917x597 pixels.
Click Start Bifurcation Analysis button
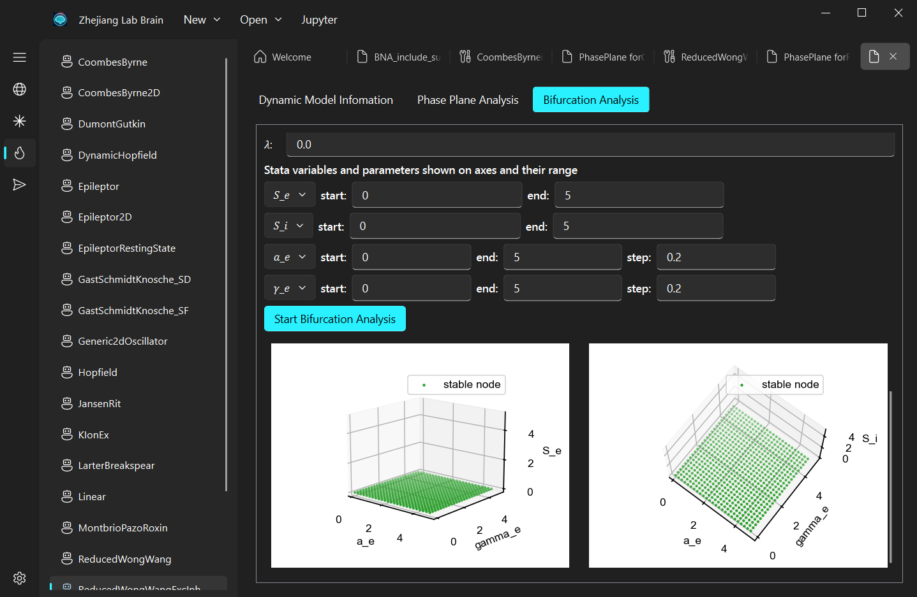(x=335, y=319)
